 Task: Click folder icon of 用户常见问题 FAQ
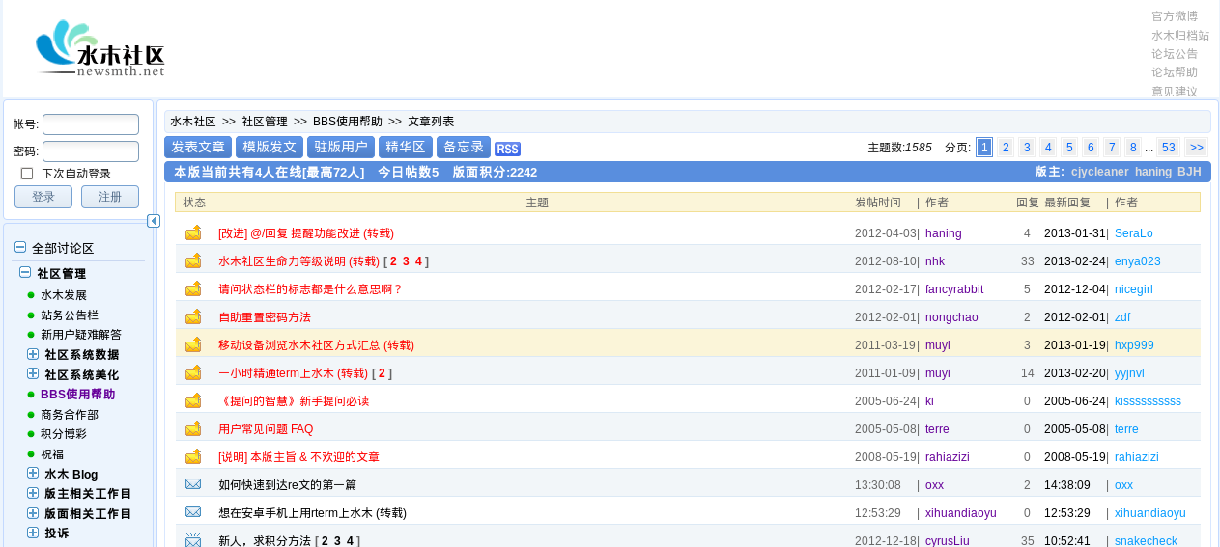pyautogui.click(x=193, y=428)
